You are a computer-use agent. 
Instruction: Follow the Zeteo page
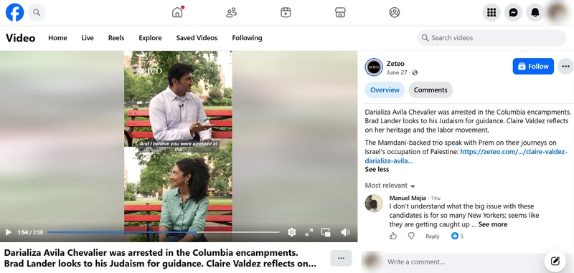533,66
